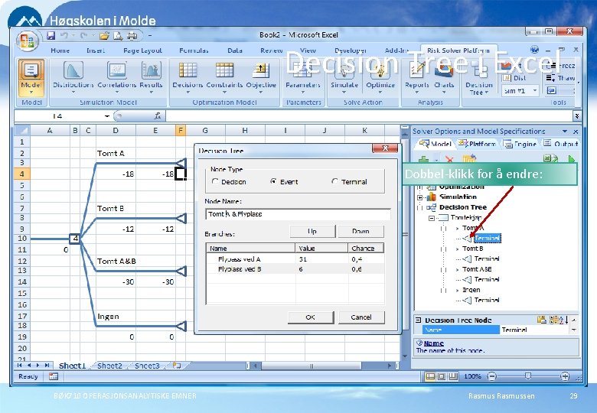Save the workbook from Quick Access
The width and height of the screenshot is (597, 413).
click(51, 35)
